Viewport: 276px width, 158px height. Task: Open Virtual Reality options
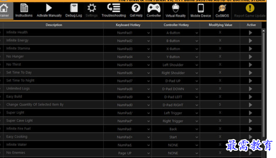(x=176, y=11)
